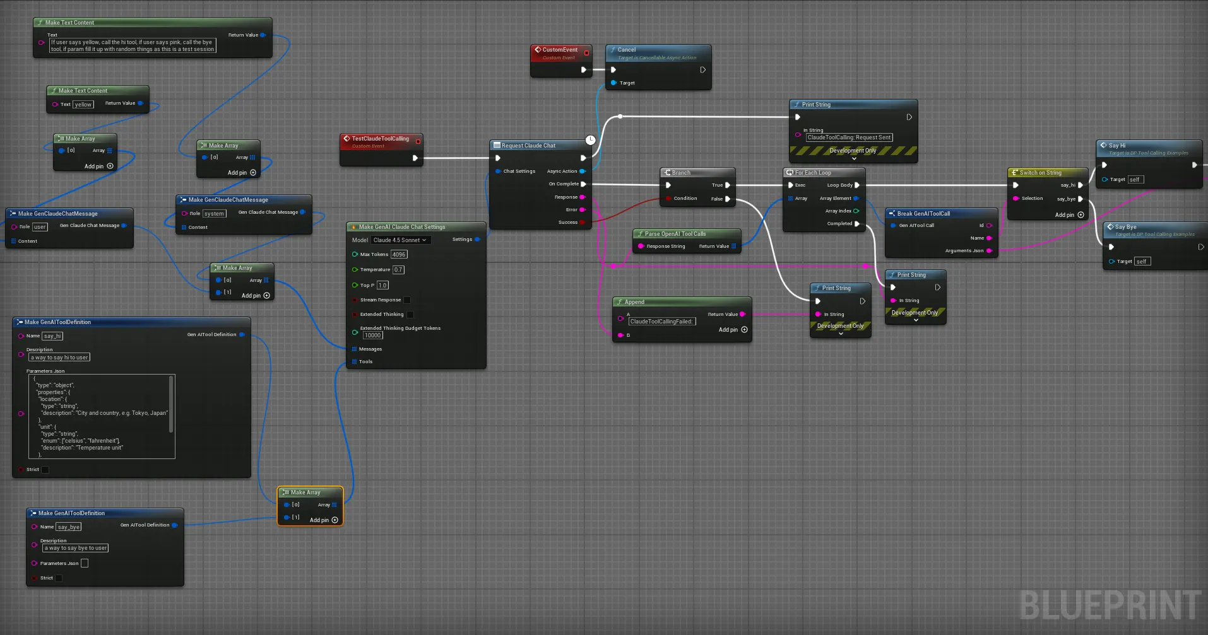The height and width of the screenshot is (635, 1208).
Task: Click the Temperature field showing 0.7
Action: point(398,269)
